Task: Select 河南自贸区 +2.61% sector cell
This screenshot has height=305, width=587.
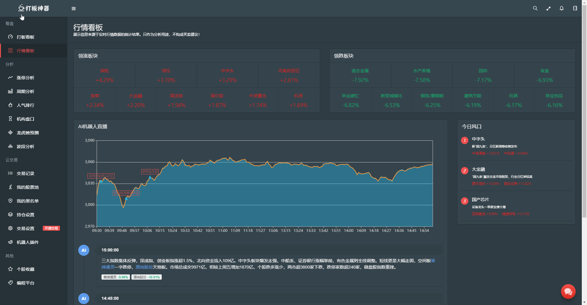Action: coord(289,75)
